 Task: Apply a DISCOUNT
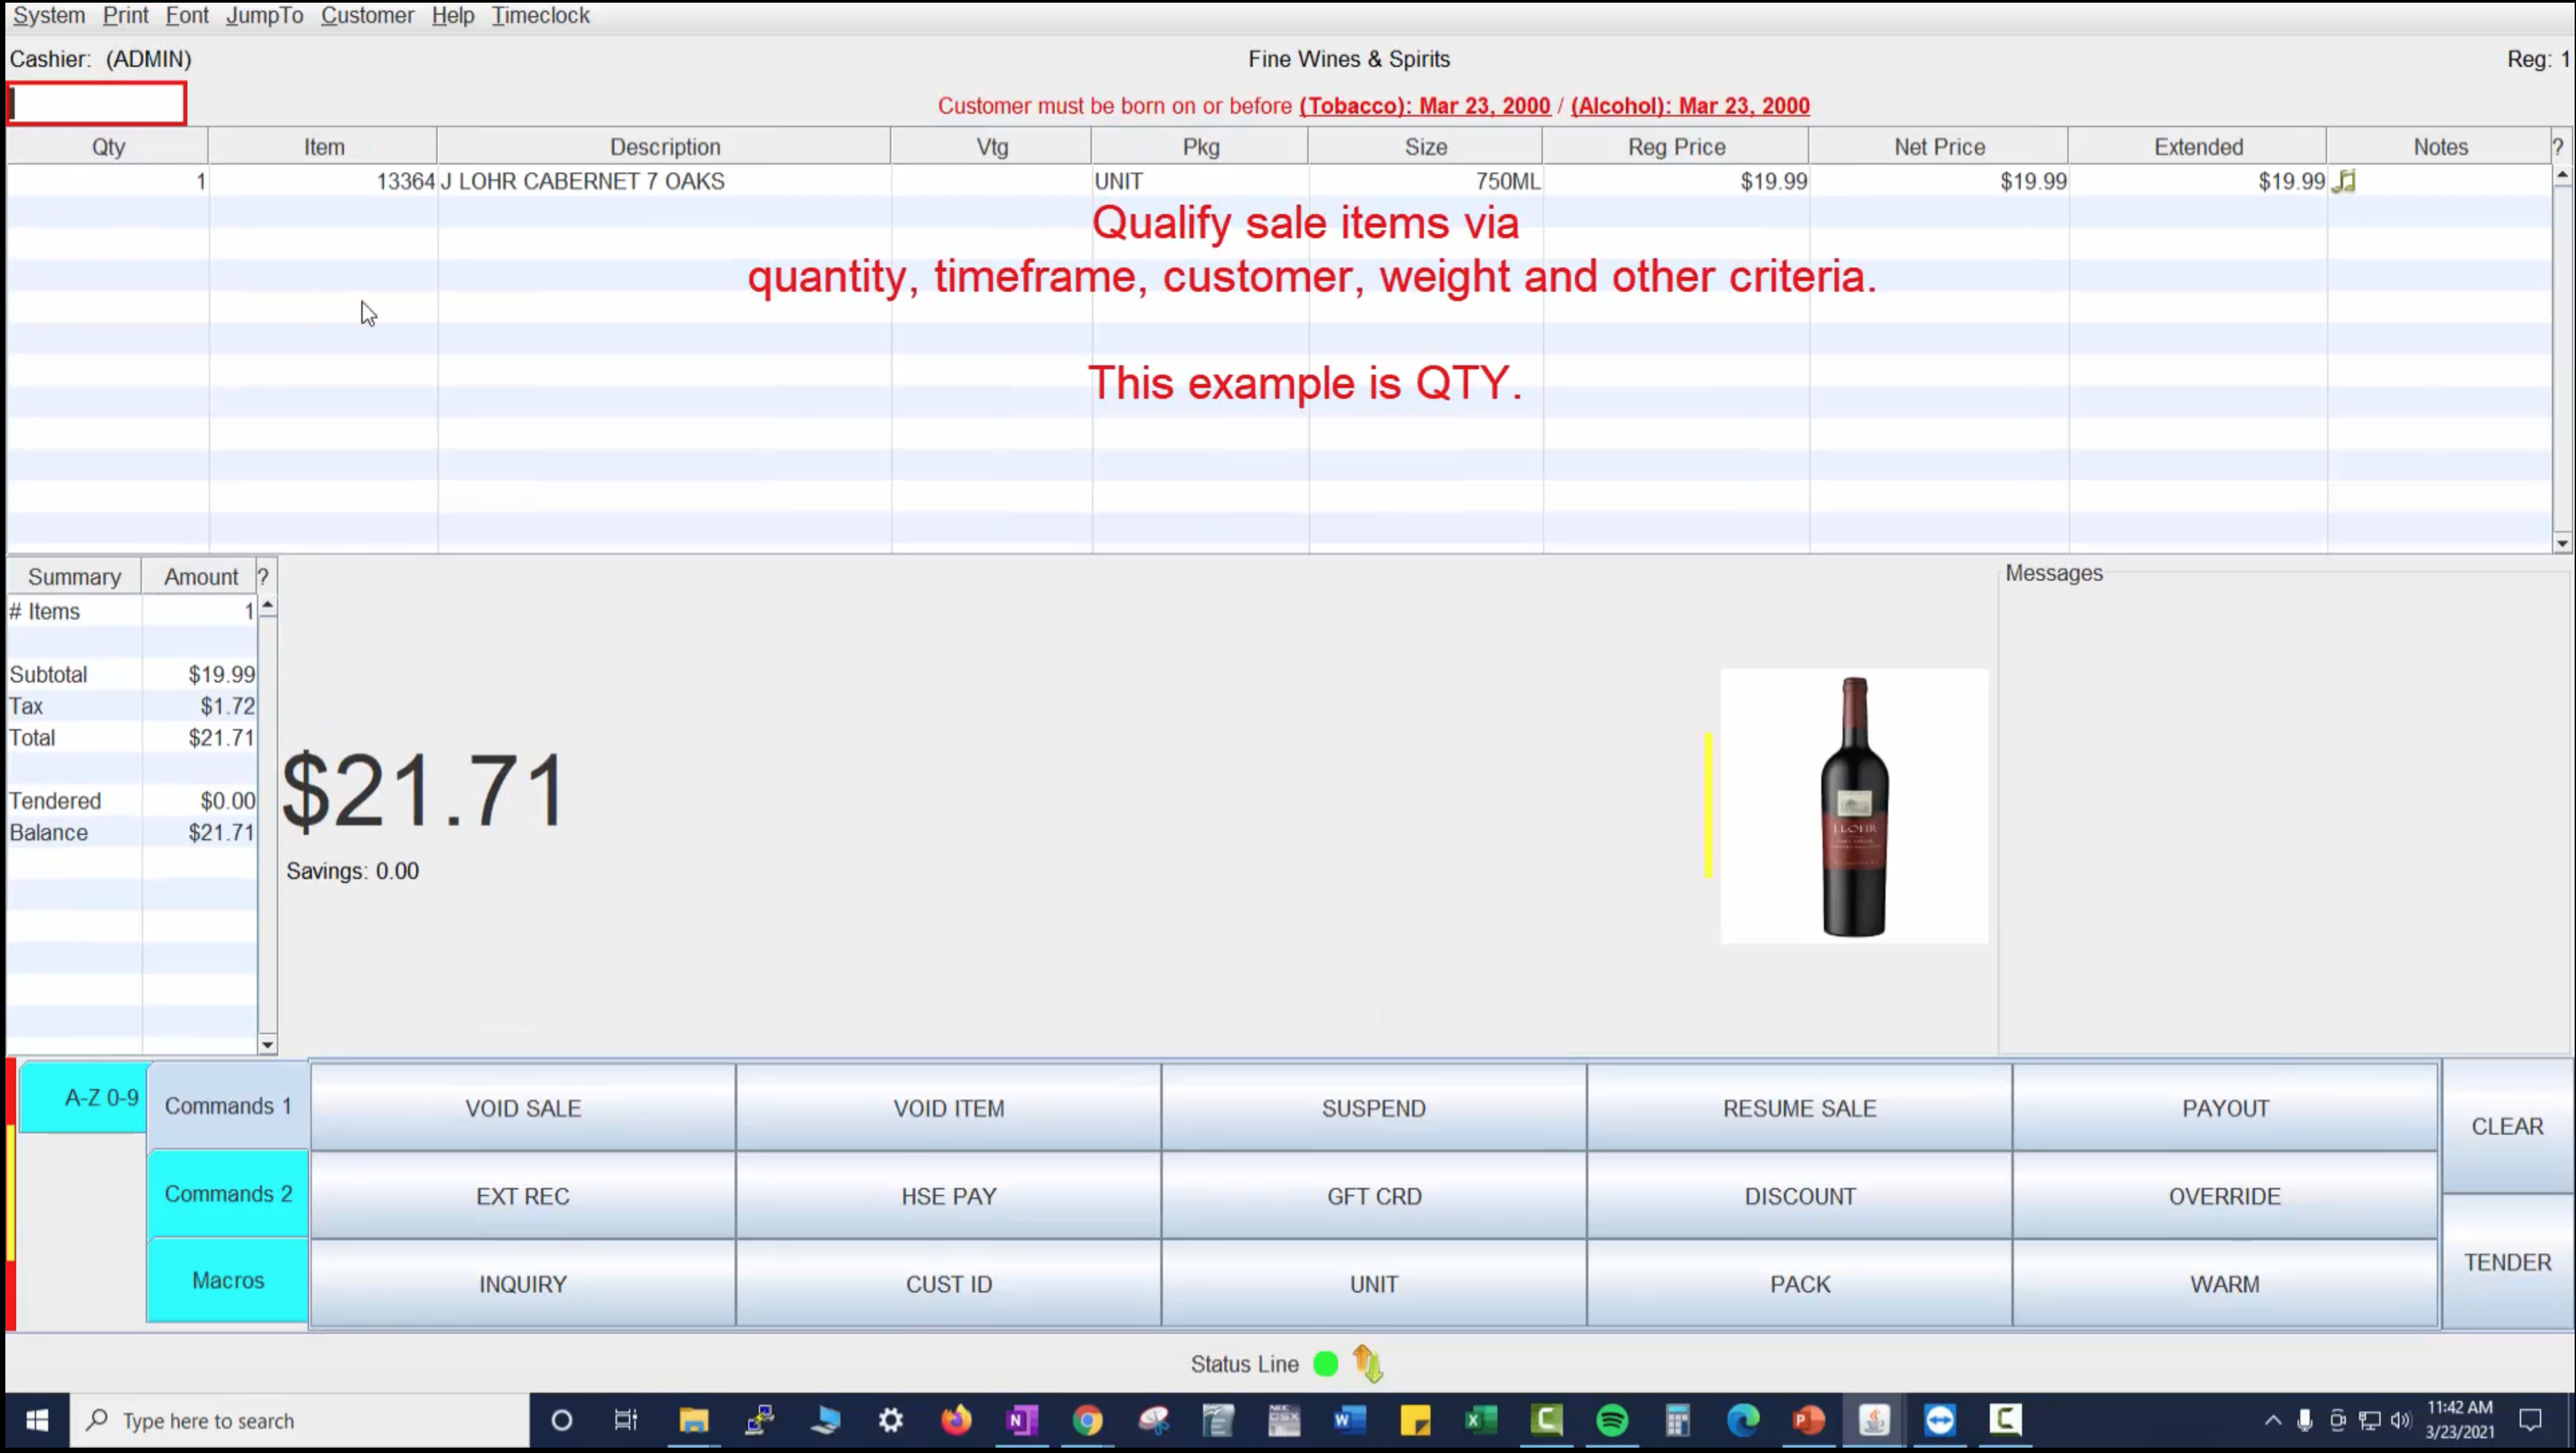click(1799, 1196)
